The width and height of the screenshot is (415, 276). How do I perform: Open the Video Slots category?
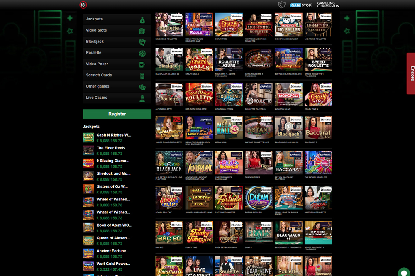pos(117,30)
